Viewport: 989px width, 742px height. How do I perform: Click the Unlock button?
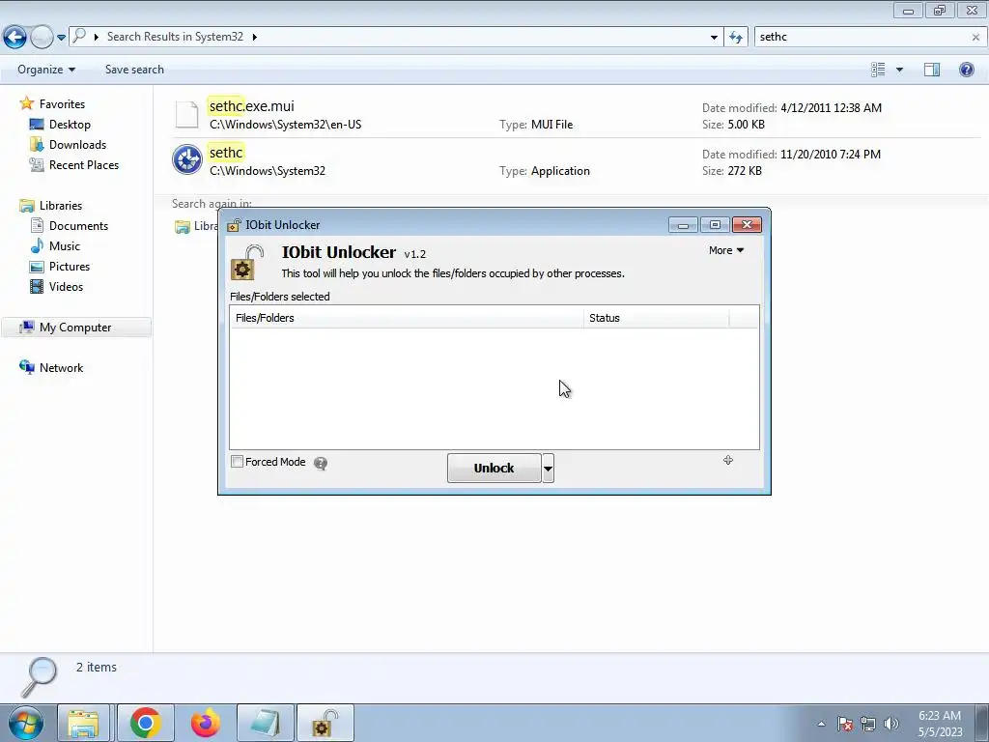pos(494,469)
